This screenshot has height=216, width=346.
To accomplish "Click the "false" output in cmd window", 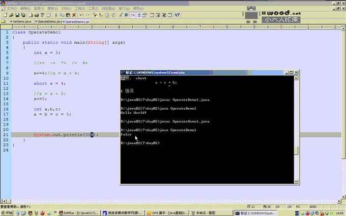I will tap(126, 135).
